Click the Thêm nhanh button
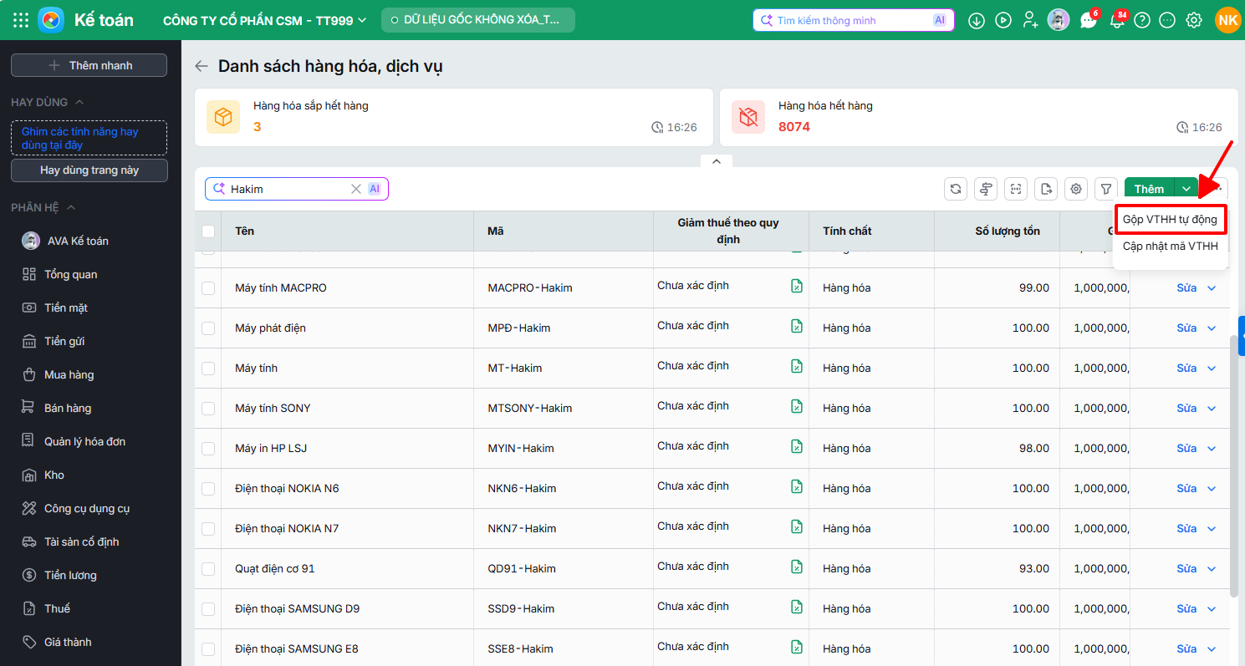 (x=89, y=65)
